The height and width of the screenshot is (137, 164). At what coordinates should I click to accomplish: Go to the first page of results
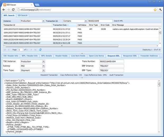[5, 50]
